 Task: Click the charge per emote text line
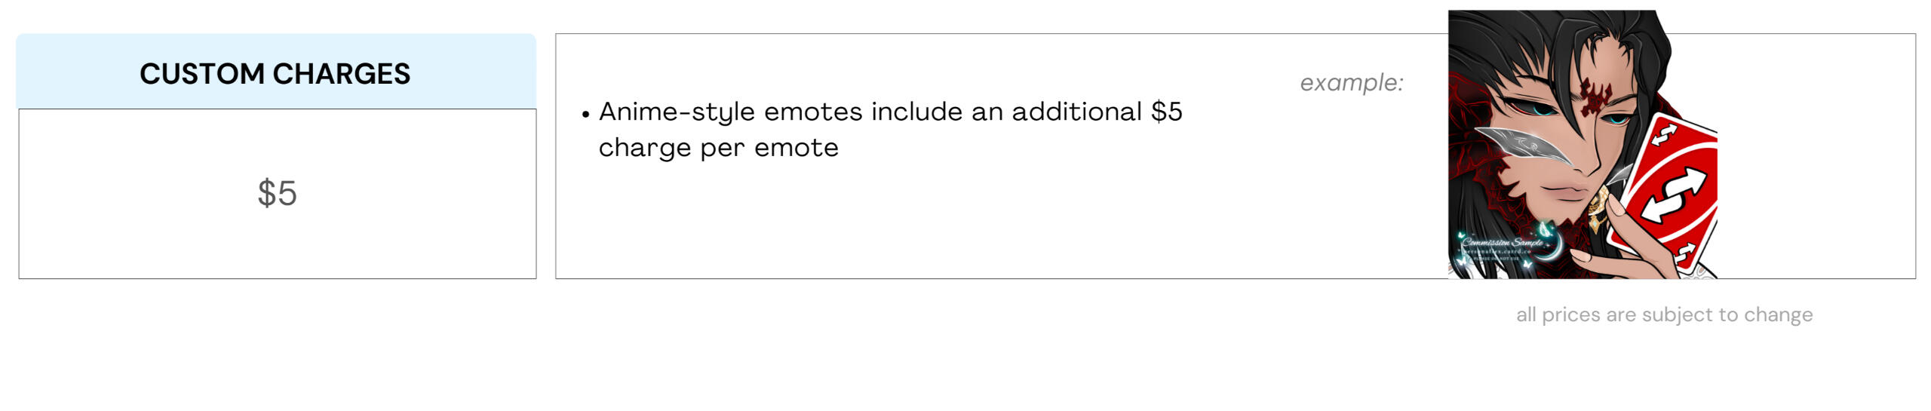click(718, 148)
